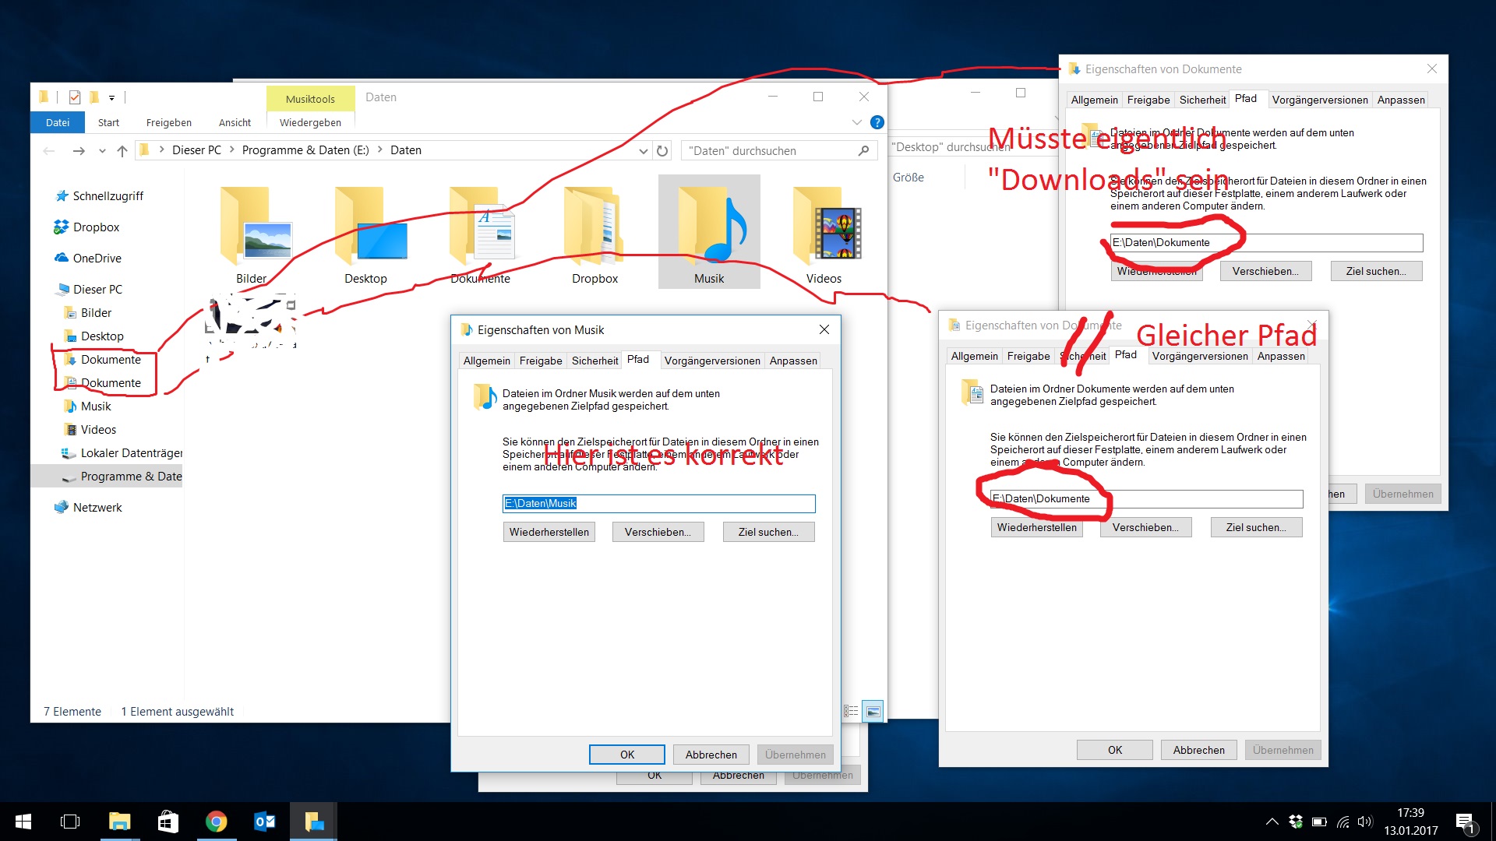The width and height of the screenshot is (1496, 841).
Task: Click Wiederherstellen in Musik properties
Action: [x=549, y=532]
